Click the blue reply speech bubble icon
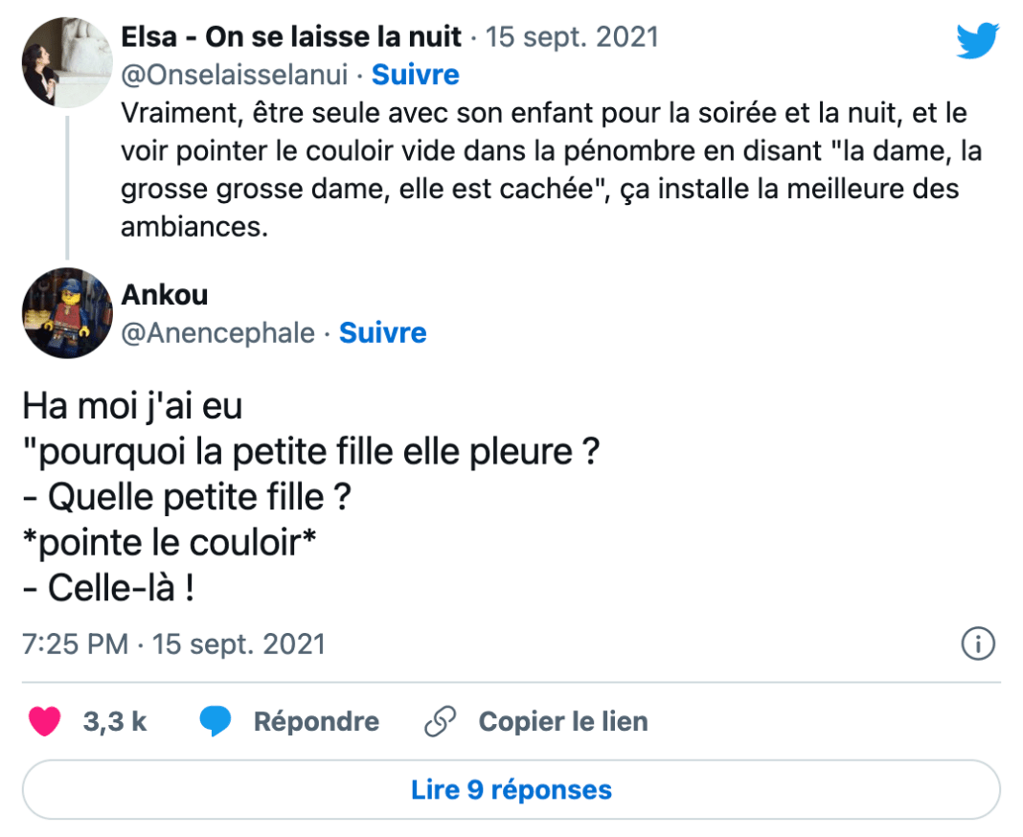Screen dimensions: 1023x837 [216, 721]
